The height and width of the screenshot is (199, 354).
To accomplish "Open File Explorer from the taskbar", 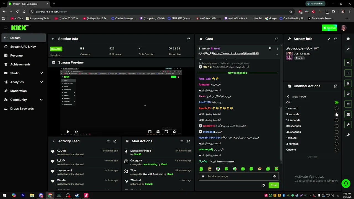I will click(32, 195).
